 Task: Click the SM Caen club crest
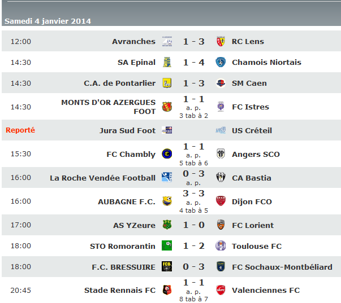pyautogui.click(x=221, y=83)
